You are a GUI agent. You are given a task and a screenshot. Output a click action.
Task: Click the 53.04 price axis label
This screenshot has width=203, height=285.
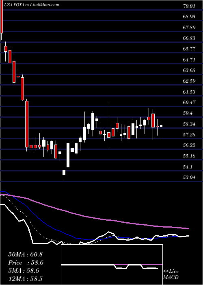[x=189, y=177]
